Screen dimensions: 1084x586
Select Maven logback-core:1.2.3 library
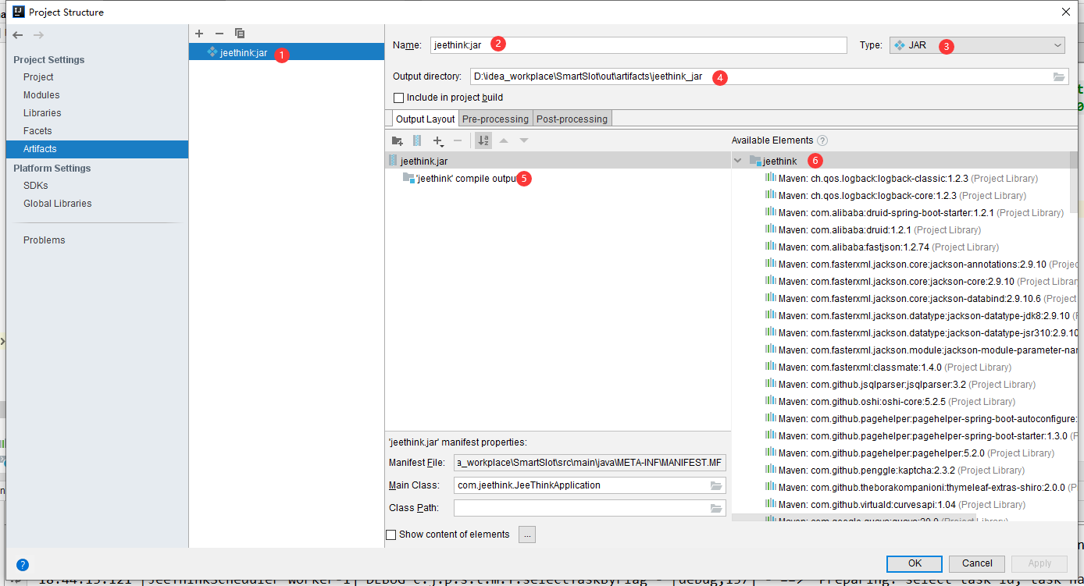click(896, 196)
